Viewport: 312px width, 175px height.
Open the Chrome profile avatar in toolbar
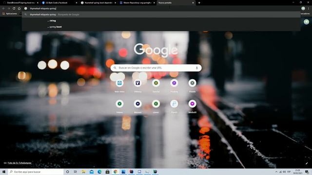pos(303,8)
